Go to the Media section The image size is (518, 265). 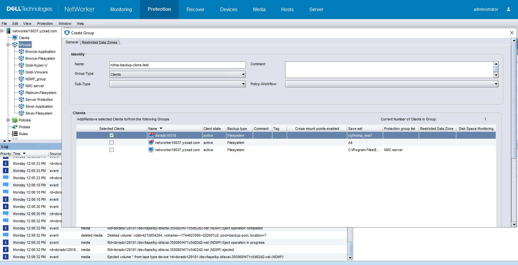point(259,9)
